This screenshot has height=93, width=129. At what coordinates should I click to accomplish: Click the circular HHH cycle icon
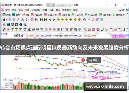33,30
